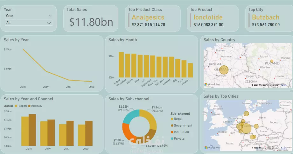The width and height of the screenshot is (293, 154).
Task: Select the Analgesics top product class value
Action: coord(148,17)
